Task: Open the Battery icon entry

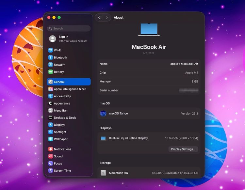Action: (50, 72)
